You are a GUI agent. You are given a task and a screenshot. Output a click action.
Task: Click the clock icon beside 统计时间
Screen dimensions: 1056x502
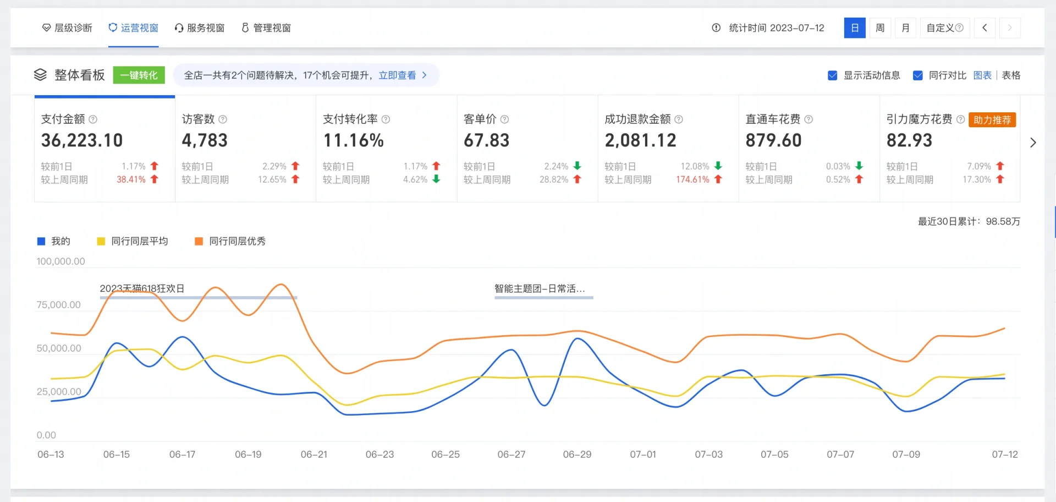point(716,28)
